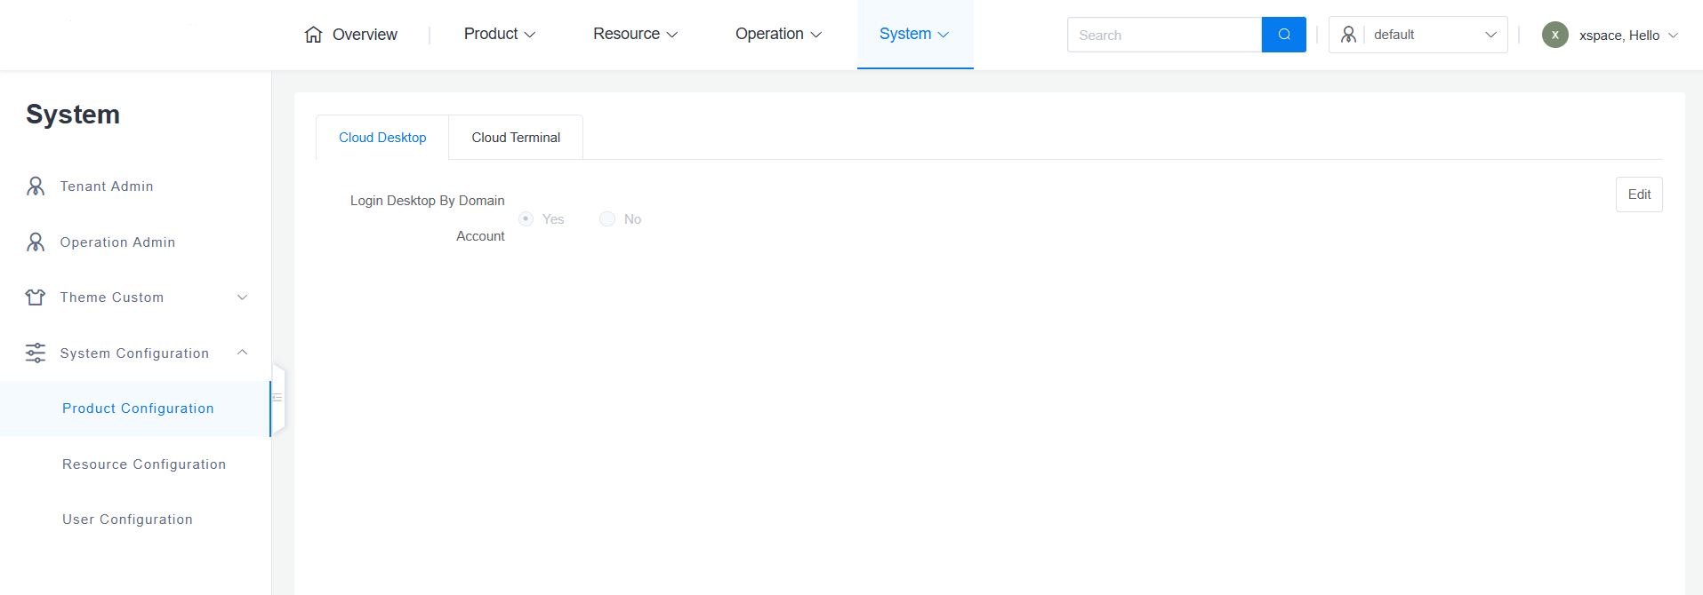Collapse the System Configuration section arrow
The height and width of the screenshot is (595, 1703).
tap(242, 353)
